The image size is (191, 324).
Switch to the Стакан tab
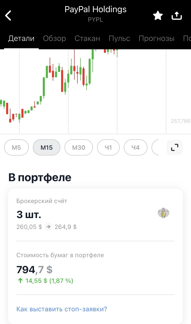point(87,38)
